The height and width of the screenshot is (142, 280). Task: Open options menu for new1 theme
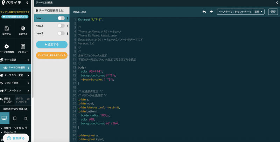tap(67, 18)
